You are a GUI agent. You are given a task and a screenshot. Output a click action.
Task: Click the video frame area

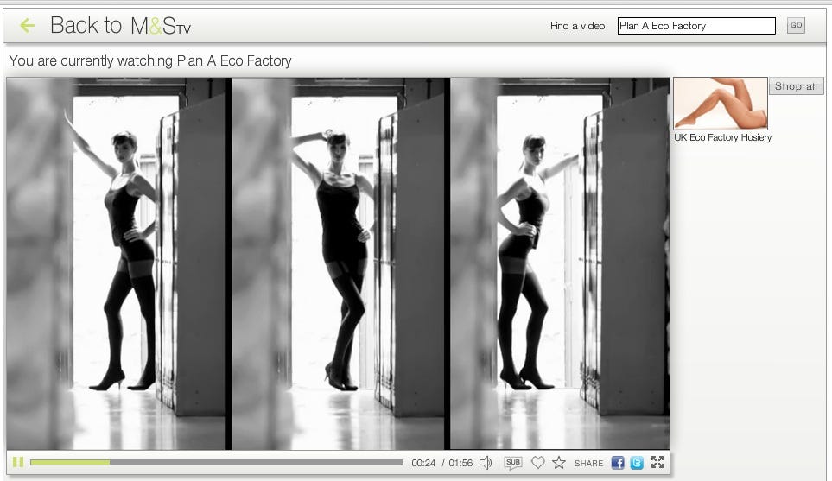pyautogui.click(x=338, y=263)
